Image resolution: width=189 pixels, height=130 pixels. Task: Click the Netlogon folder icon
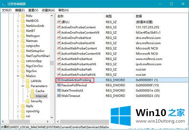pos(23,36)
